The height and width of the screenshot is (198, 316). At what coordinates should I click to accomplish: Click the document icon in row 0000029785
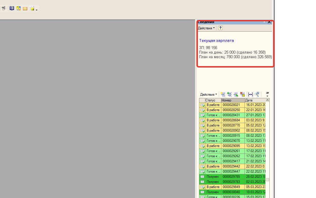(202, 177)
